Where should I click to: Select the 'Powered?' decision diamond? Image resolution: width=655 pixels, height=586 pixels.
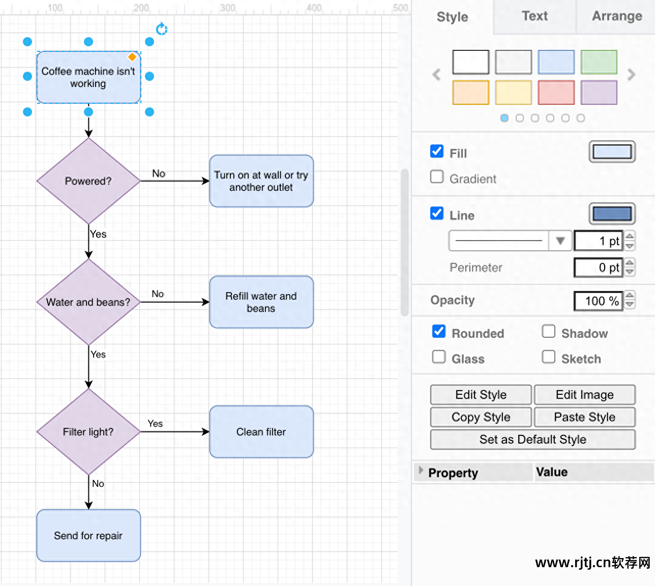(88, 181)
